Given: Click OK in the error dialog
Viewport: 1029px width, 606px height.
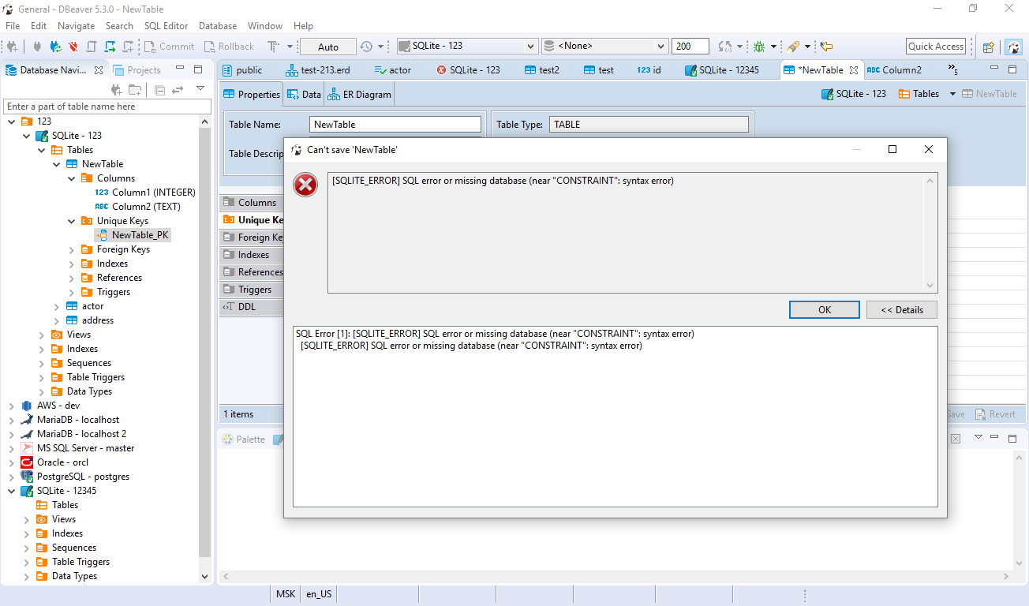Looking at the screenshot, I should pos(825,309).
